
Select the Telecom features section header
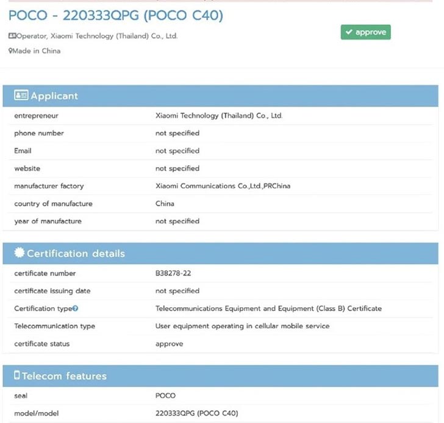pyautogui.click(x=220, y=376)
